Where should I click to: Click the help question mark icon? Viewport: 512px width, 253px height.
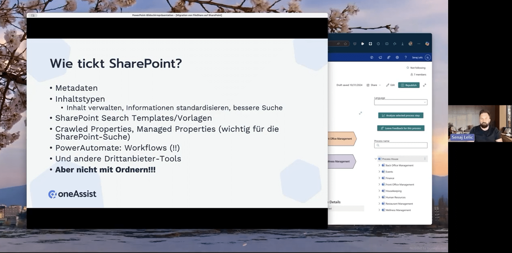click(406, 57)
